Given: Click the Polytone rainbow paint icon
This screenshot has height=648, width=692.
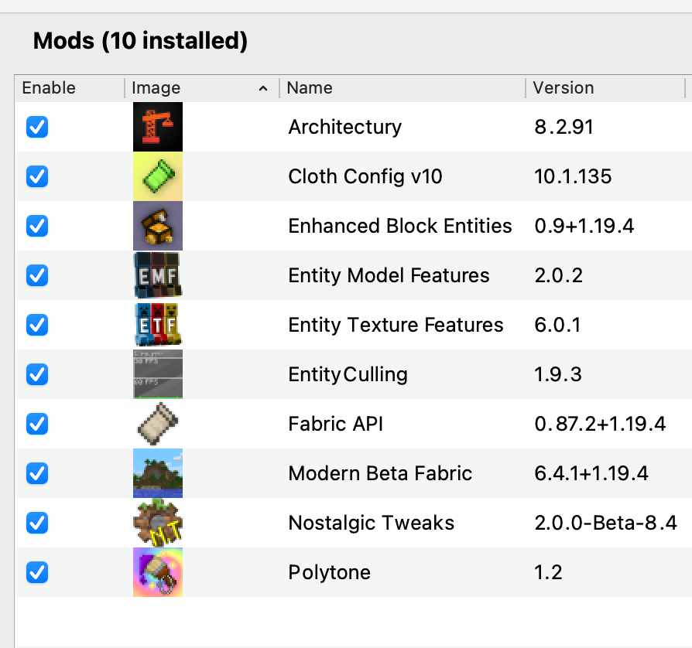Looking at the screenshot, I should coord(158,572).
